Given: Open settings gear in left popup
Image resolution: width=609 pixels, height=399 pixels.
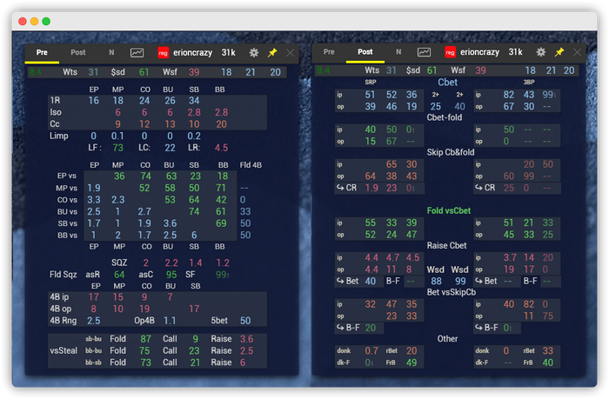Looking at the screenshot, I should pyautogui.click(x=254, y=53).
